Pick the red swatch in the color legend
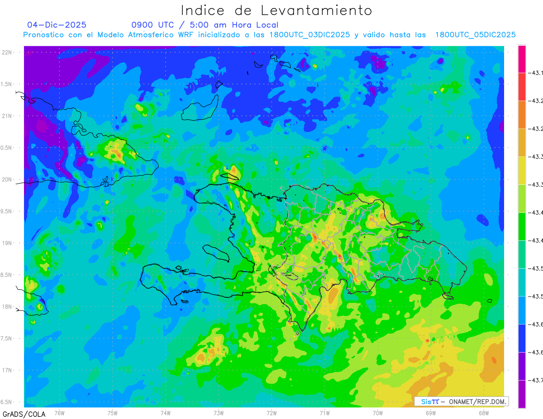543x419 pixels. coord(522,87)
